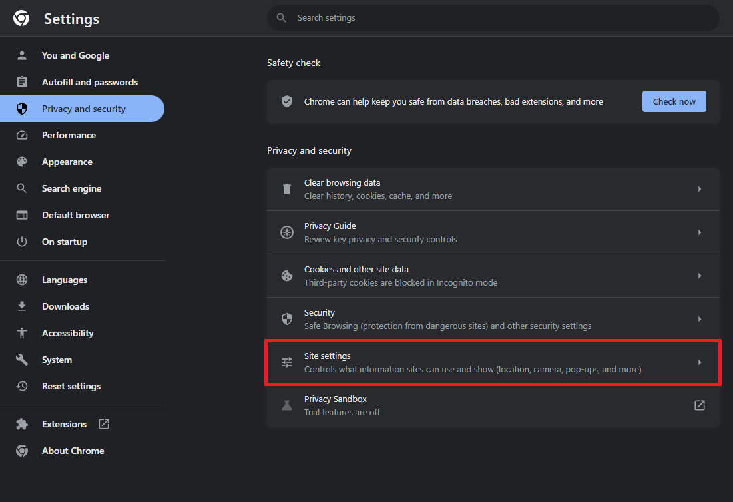The image size is (733, 502).
Task: Open Accessibility settings
Action: point(83,333)
